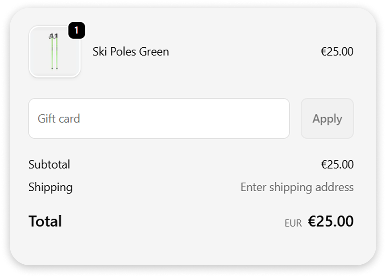Click the bold total amount €25.00
This screenshot has width=386, height=277.
coord(330,221)
